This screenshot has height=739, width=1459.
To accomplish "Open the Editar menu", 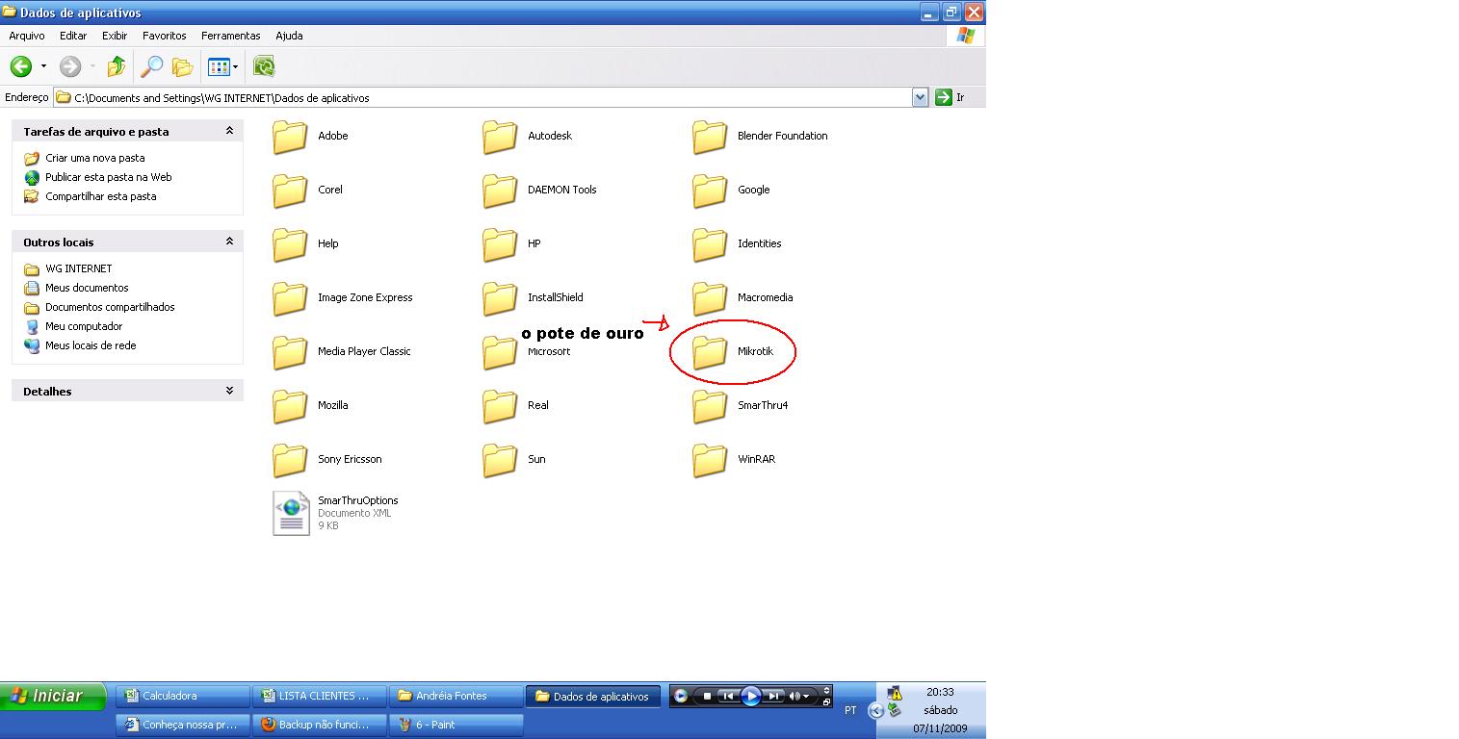I will (x=73, y=36).
